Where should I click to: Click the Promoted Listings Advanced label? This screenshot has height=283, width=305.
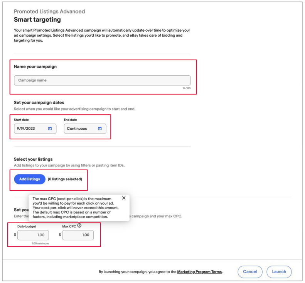pos(49,12)
